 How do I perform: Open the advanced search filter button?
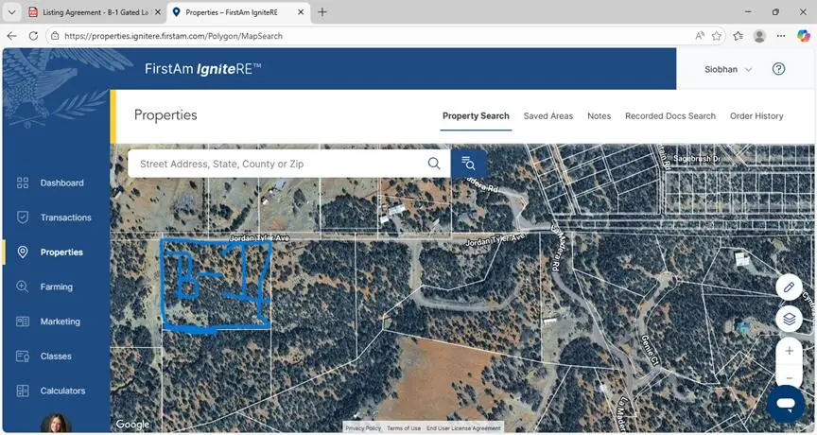[x=468, y=164]
